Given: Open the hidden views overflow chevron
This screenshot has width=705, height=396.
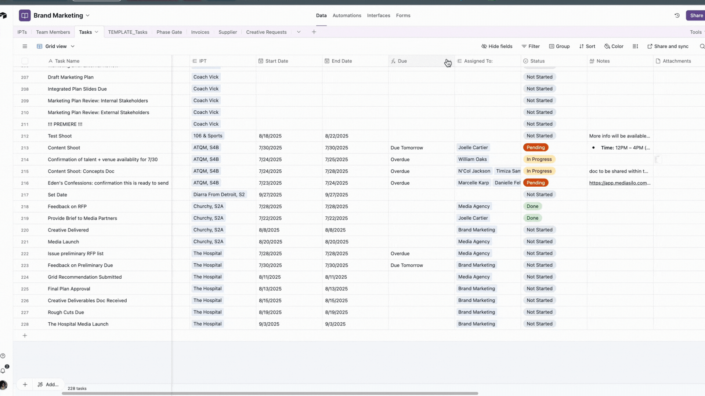Looking at the screenshot, I should coord(299,32).
